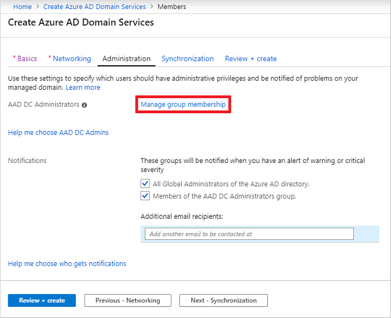Click the Previous - Networking button
The width and height of the screenshot is (391, 318).
128,300
